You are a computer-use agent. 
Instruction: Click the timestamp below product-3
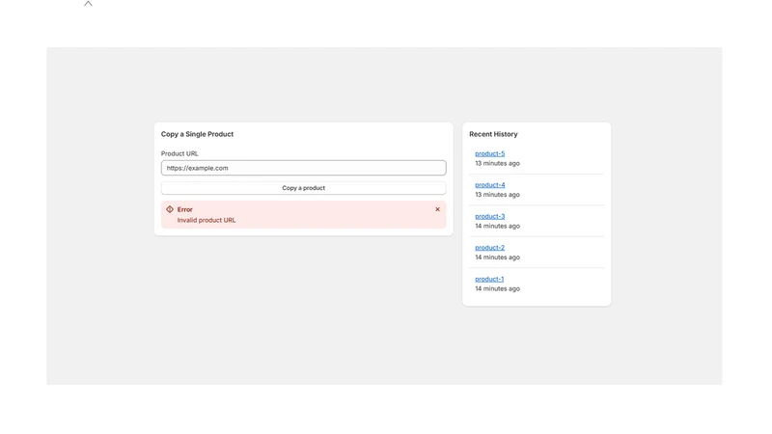tap(497, 226)
